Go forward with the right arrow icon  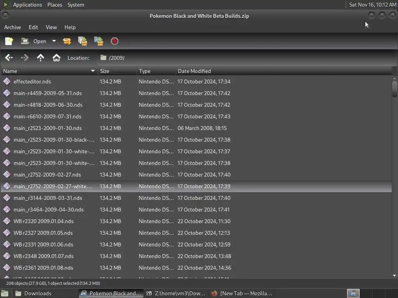[x=24, y=58]
